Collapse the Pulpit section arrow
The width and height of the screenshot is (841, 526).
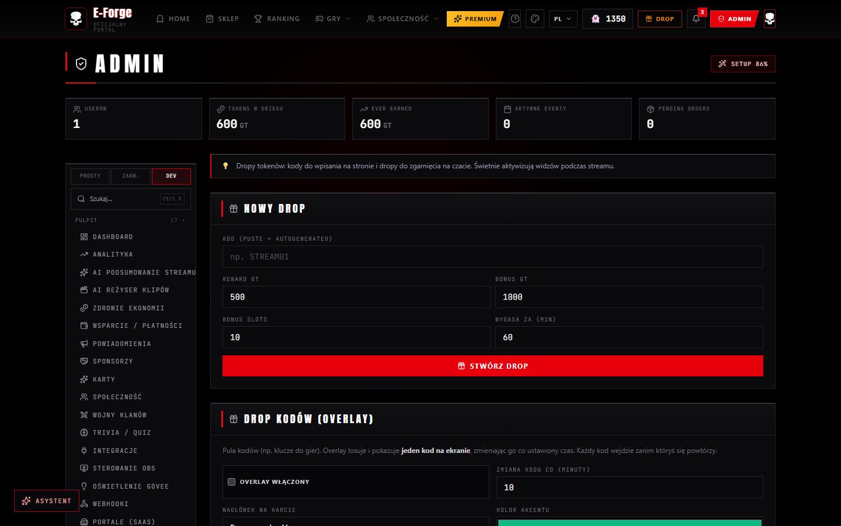pyautogui.click(x=183, y=220)
